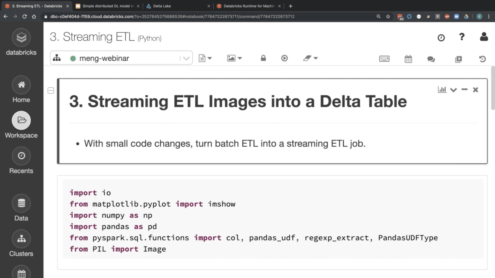Open the revision history icon

(x=482, y=59)
